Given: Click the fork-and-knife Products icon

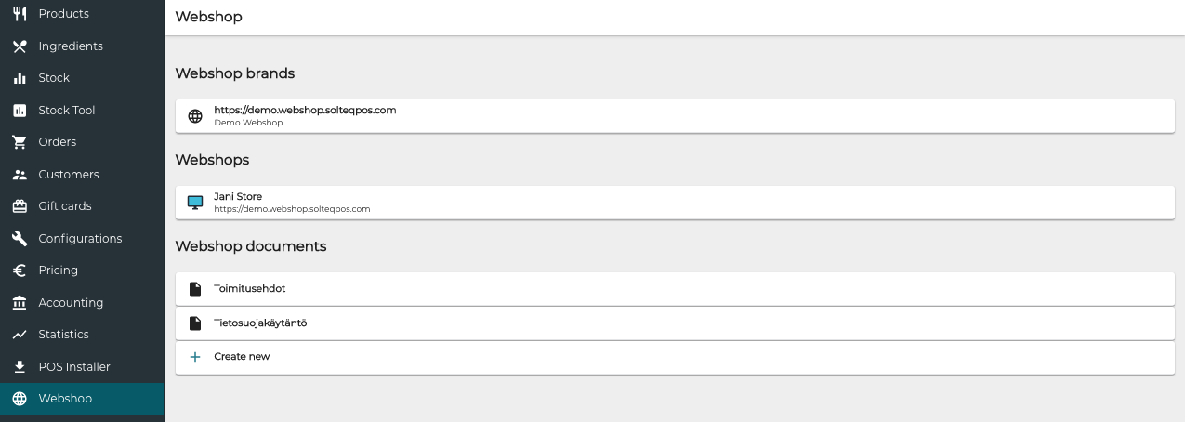Looking at the screenshot, I should [x=20, y=14].
